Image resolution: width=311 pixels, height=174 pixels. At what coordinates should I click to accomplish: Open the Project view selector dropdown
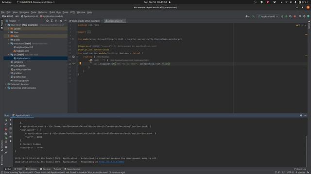[x=13, y=21]
